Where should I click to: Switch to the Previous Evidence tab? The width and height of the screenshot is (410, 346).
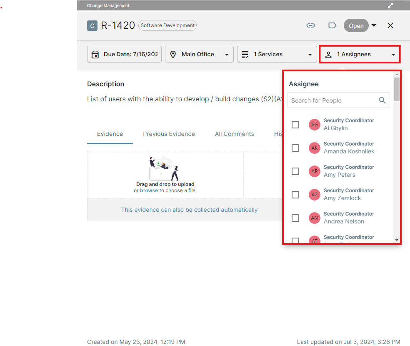click(x=169, y=134)
